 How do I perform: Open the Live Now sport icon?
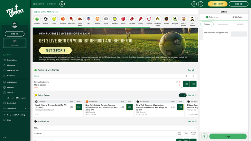pyautogui.click(x=37, y=19)
